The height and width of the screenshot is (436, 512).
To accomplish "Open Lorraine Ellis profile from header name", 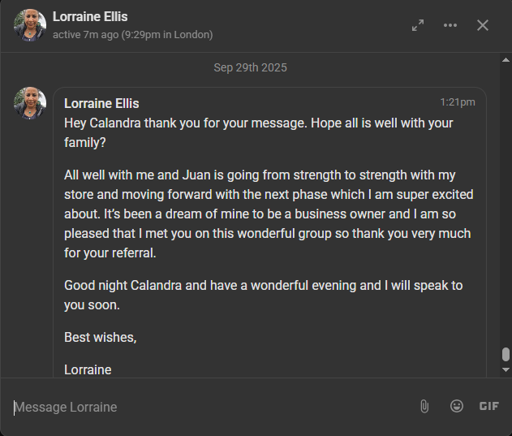I will 90,16.
